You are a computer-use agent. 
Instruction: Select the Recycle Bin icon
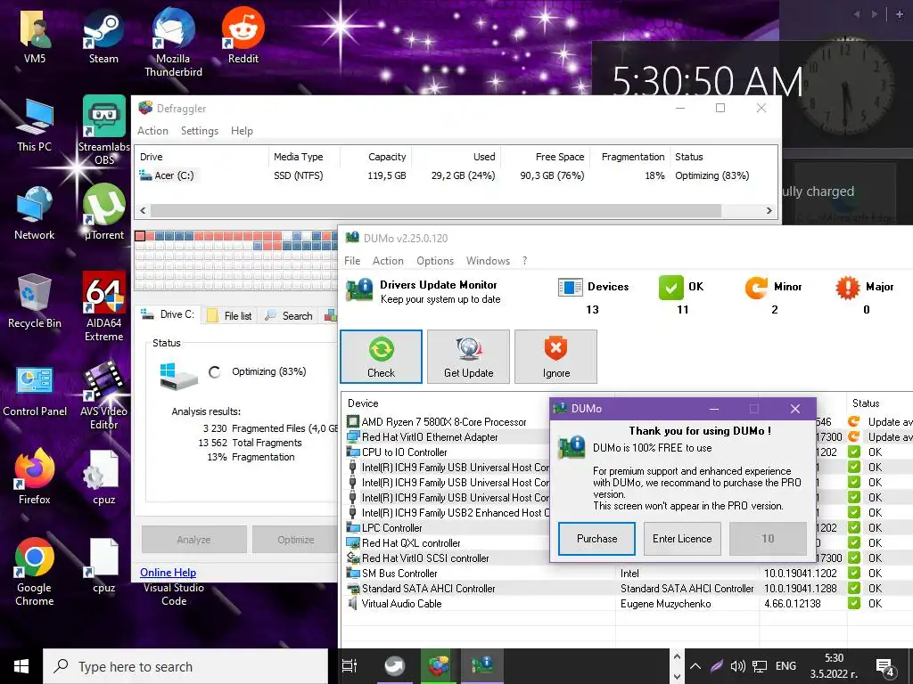35,301
